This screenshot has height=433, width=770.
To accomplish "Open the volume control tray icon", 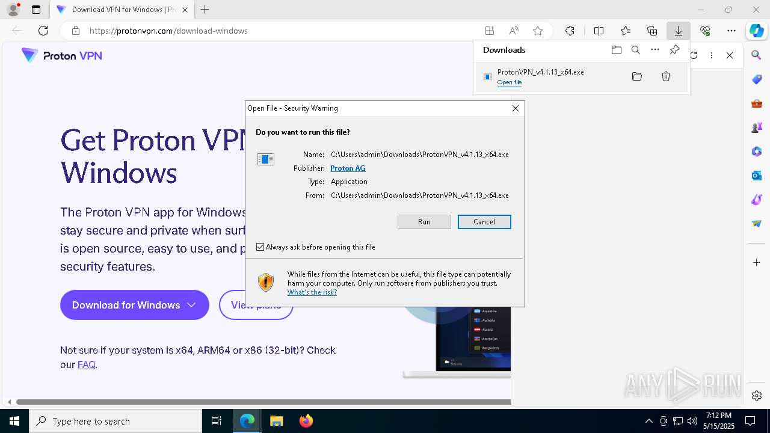I will click(x=692, y=421).
